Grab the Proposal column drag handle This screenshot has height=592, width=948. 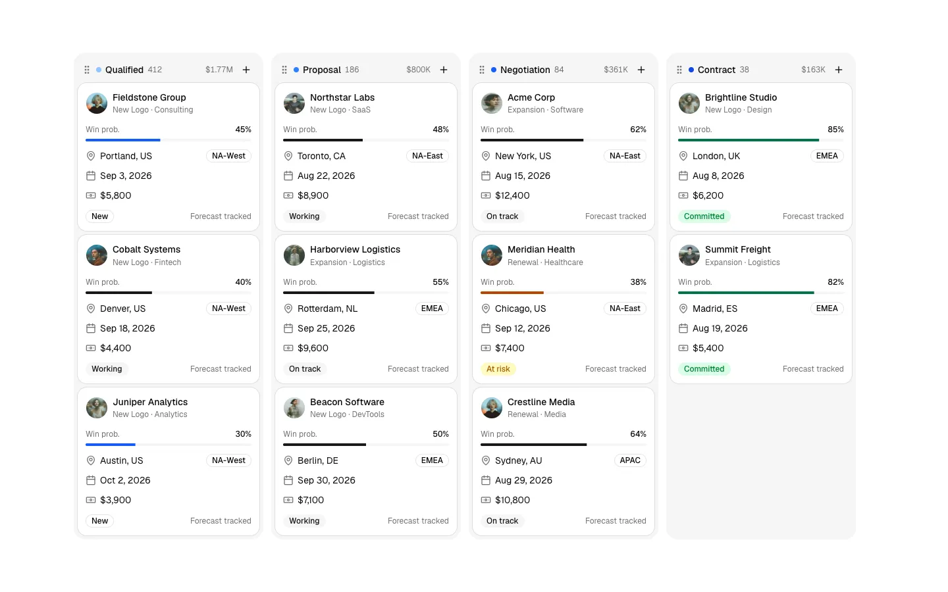[x=284, y=70]
